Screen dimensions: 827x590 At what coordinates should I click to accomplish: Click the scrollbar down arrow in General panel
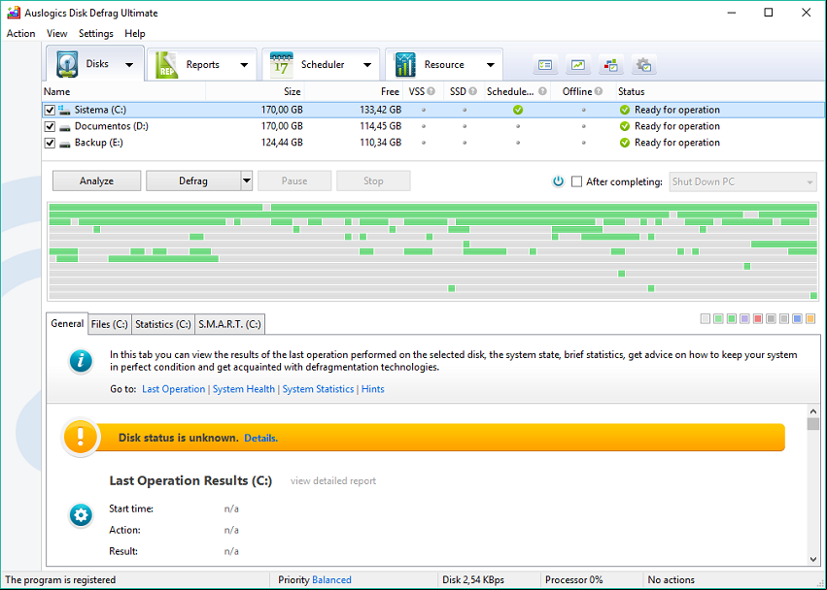(812, 560)
